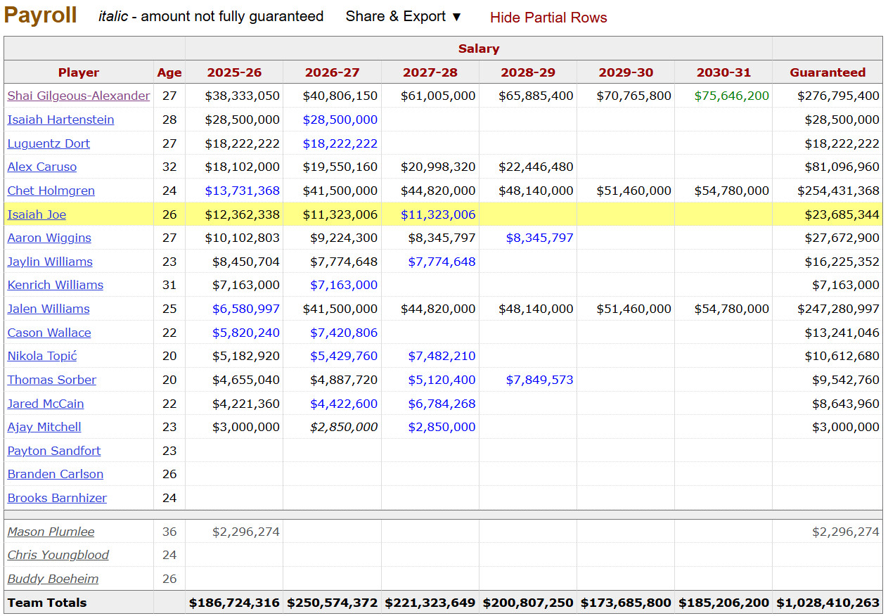This screenshot has height=616, width=888.
Task: Sort by Age column header
Action: 169,72
